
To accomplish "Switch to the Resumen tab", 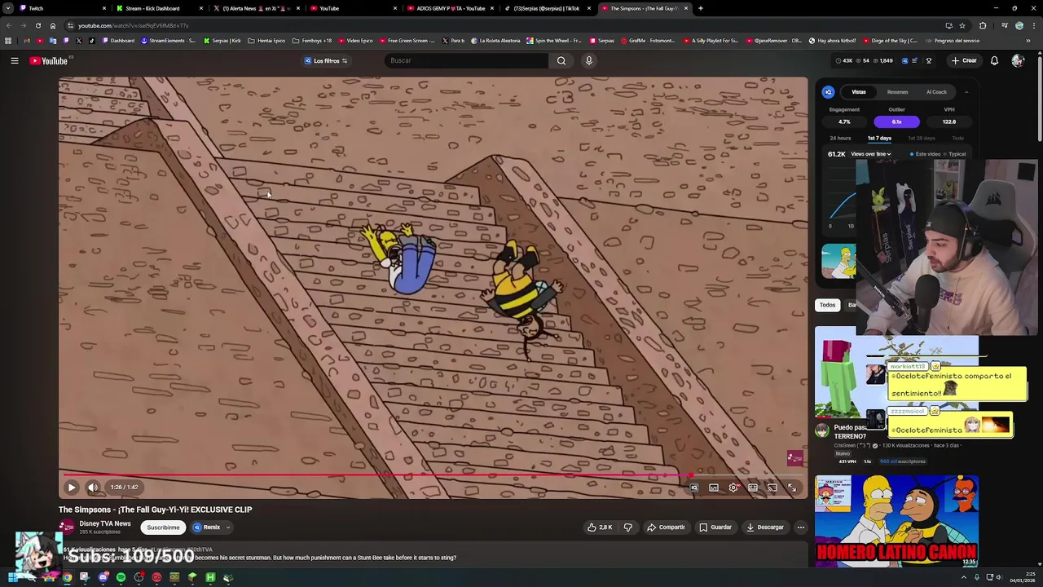I will click(897, 92).
